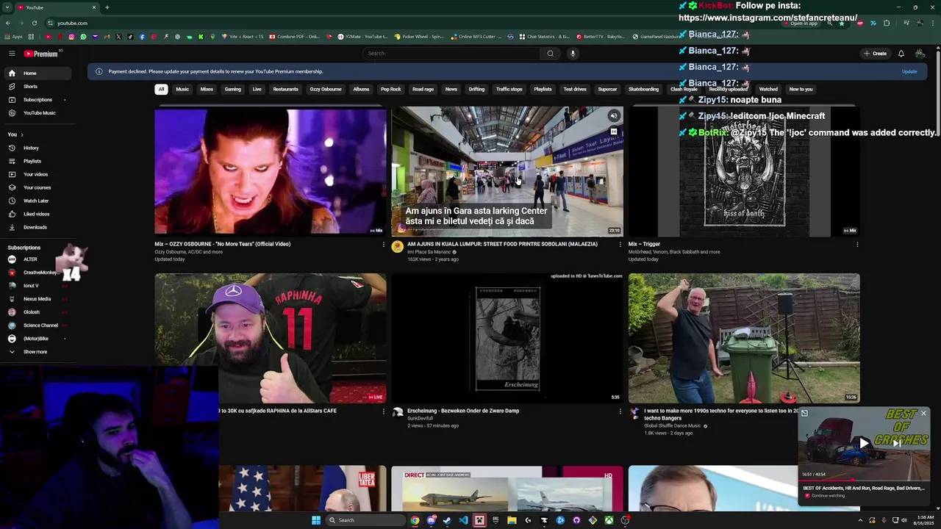Open the Science Channel subscription
The width and height of the screenshot is (941, 529).
pyautogui.click(x=38, y=325)
